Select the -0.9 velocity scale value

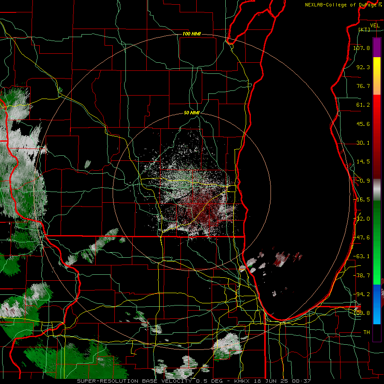[363, 181]
